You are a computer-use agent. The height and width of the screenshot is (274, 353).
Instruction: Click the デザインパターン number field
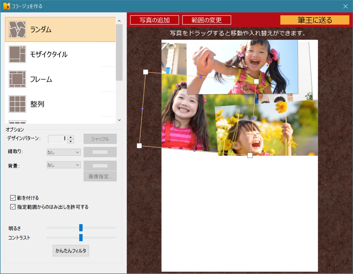click(58, 139)
